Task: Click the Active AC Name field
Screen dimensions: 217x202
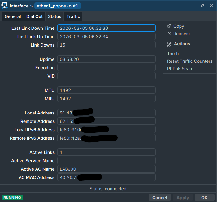Action: point(106,169)
